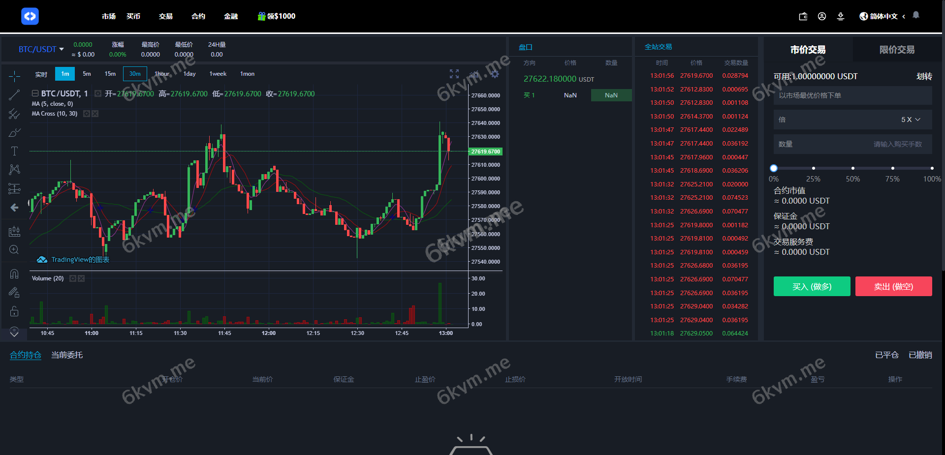Open chart settings via gear icon
Viewport: 945px width, 455px height.
point(495,74)
